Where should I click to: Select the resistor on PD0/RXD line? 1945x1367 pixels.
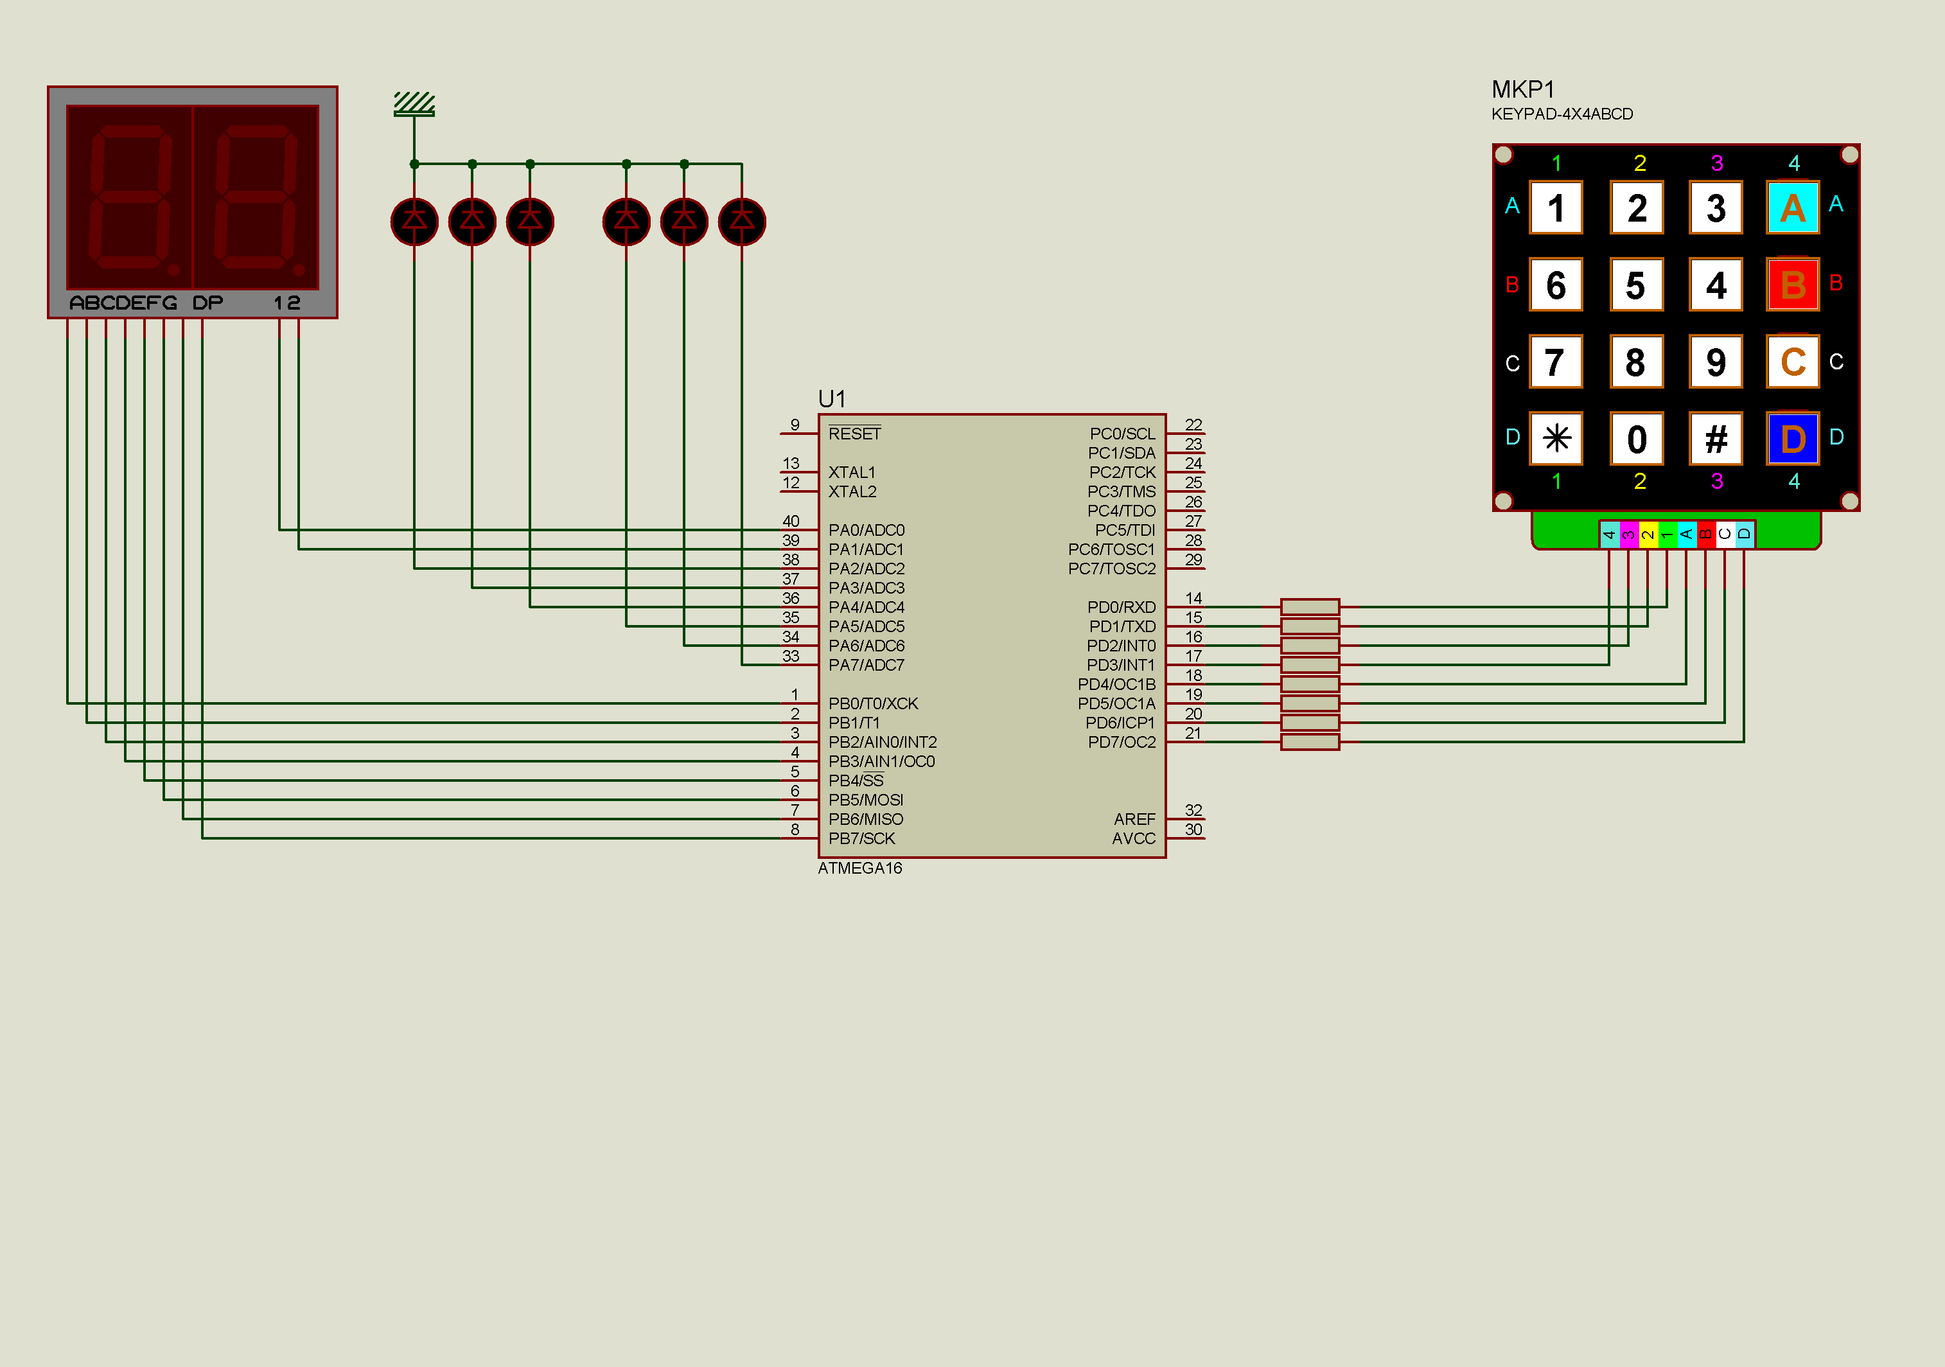(x=1310, y=606)
